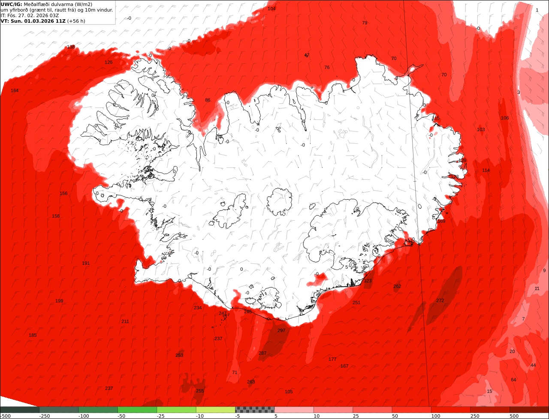Click the darkest green legend swatch after -500
The image size is (549, 419).
pos(20,410)
